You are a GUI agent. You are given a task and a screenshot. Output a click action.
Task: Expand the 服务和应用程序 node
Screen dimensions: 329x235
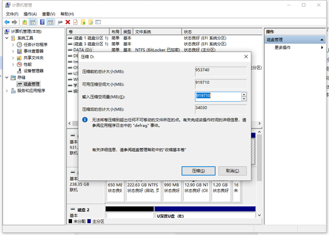tap(7, 90)
